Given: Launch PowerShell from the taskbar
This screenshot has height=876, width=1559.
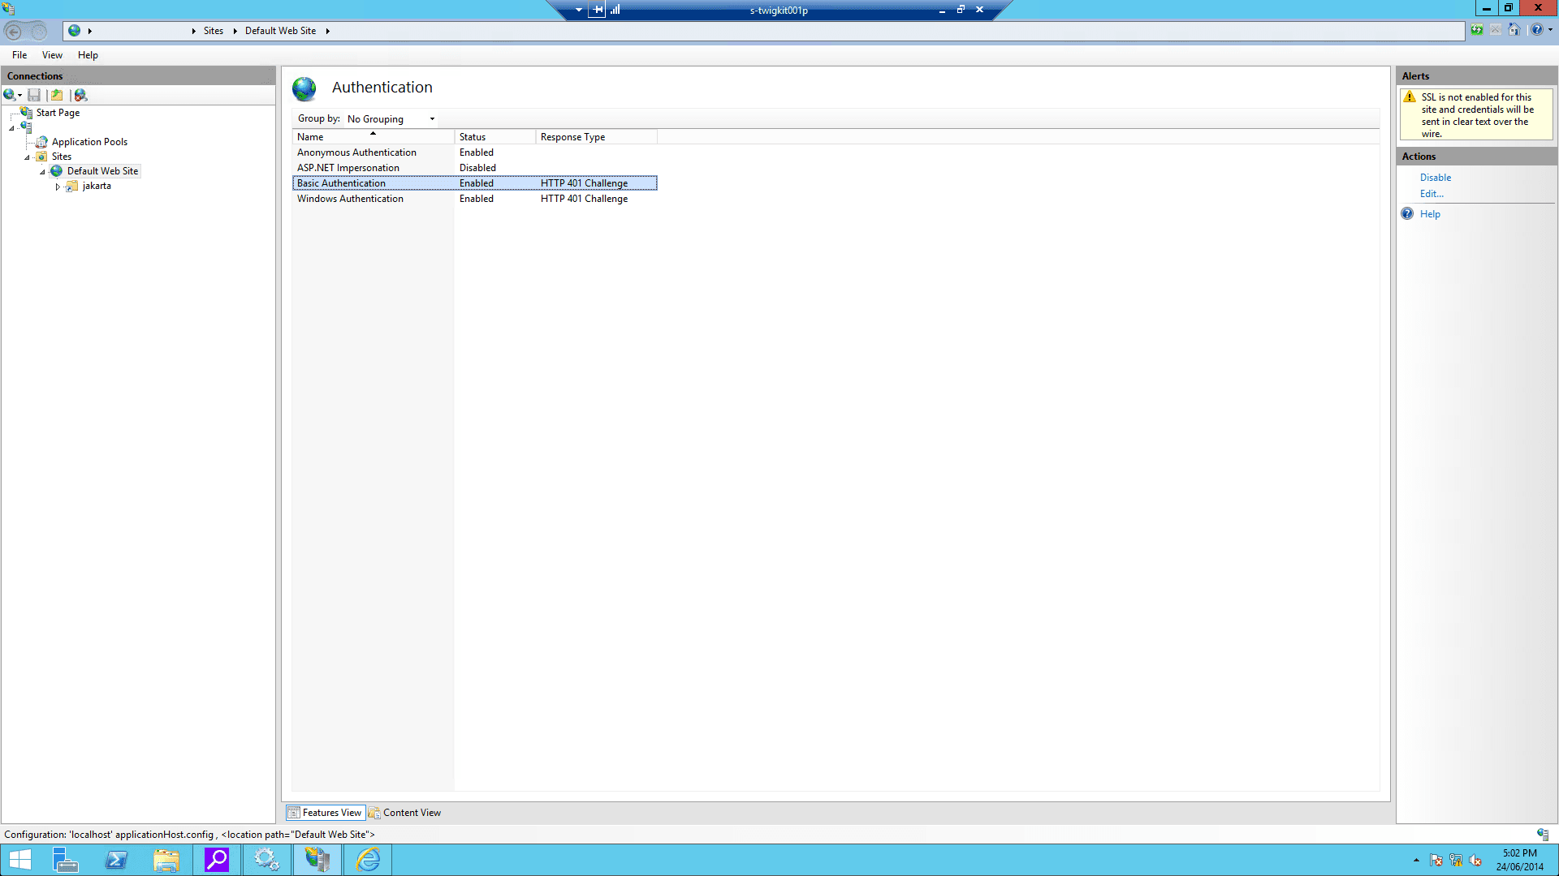Looking at the screenshot, I should click(116, 859).
